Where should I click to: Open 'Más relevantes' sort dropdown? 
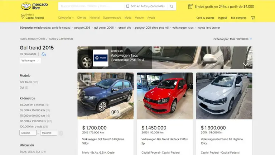point(241,39)
